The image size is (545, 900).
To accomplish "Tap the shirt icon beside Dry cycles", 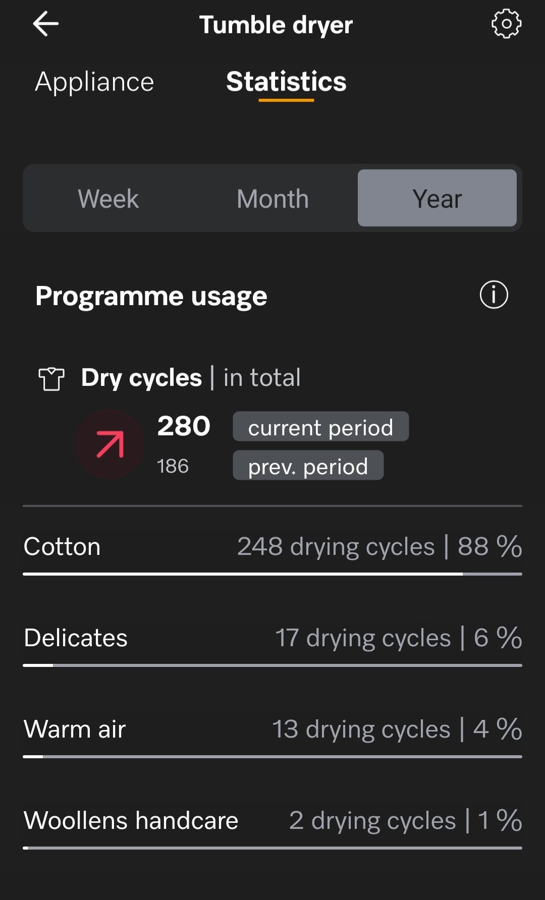I will pyautogui.click(x=51, y=378).
